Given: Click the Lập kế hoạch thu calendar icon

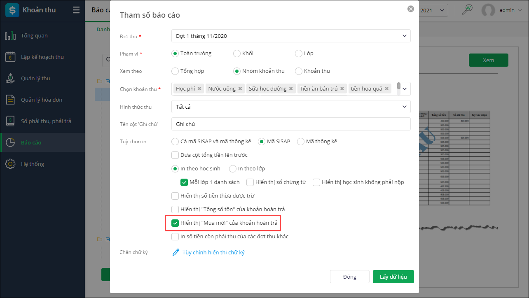Looking at the screenshot, I should (10, 57).
